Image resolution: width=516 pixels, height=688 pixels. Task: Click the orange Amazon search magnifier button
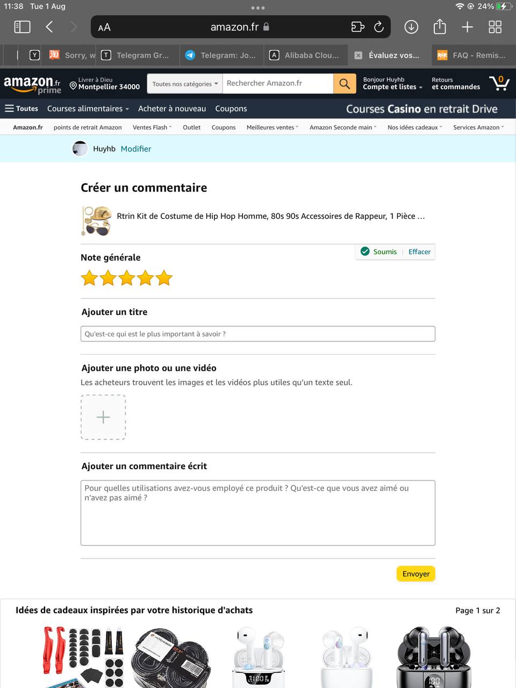pos(345,84)
